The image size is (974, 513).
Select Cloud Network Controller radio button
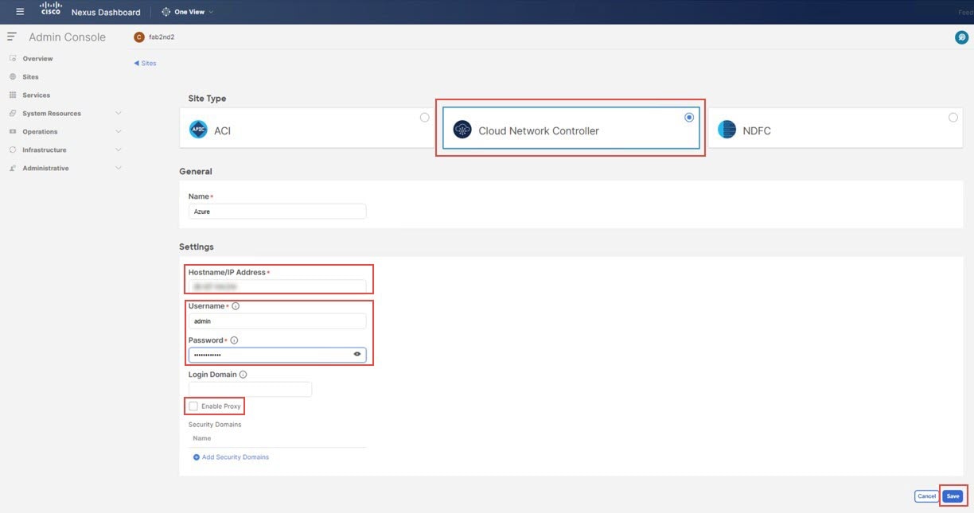tap(689, 118)
